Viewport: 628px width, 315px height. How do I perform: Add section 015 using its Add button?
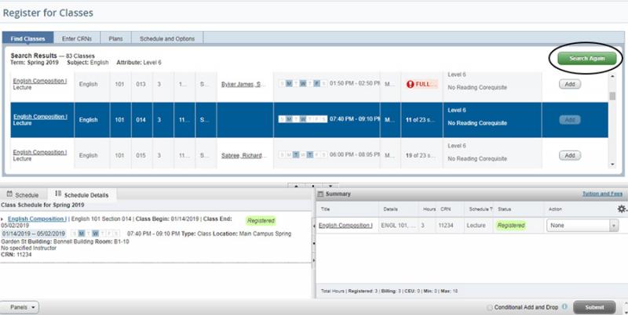click(x=569, y=156)
